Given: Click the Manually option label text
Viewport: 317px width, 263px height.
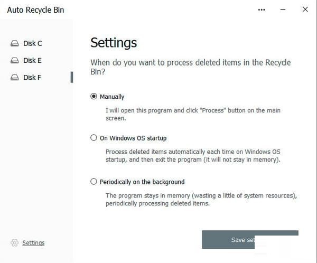Looking at the screenshot, I should pos(112,97).
